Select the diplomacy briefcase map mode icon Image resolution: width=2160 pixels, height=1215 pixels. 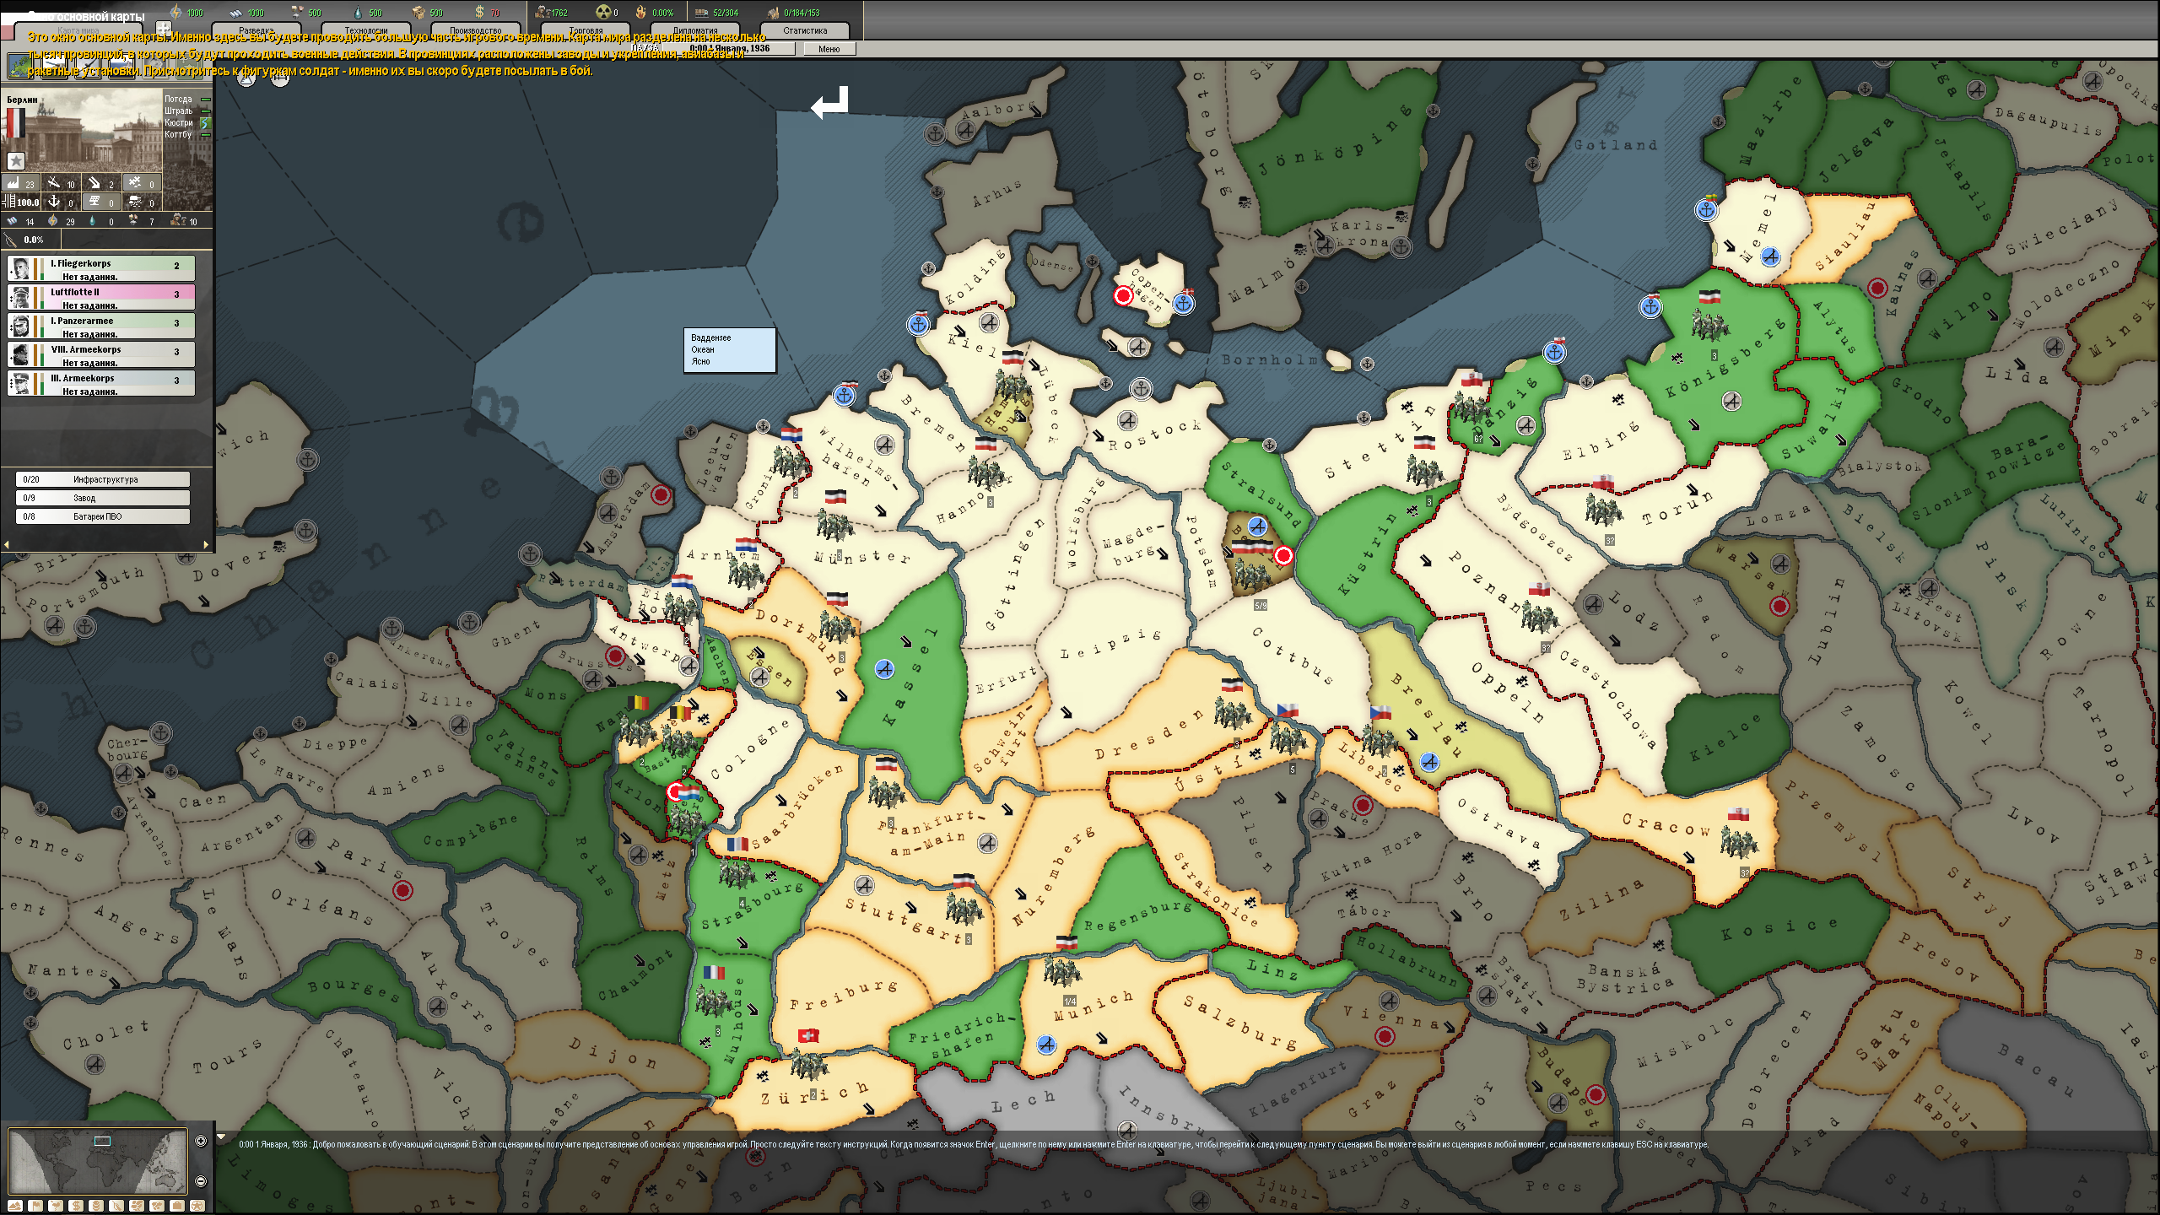click(177, 1206)
